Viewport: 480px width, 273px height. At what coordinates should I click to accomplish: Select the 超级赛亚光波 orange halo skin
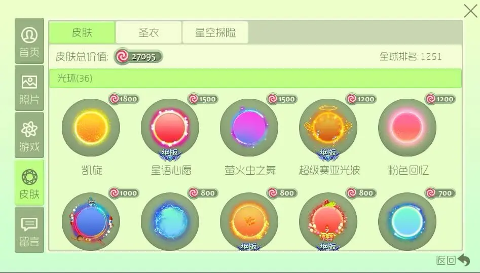click(328, 128)
